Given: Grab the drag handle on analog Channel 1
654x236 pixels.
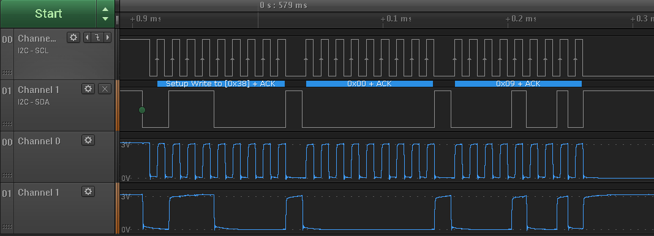Looking at the screenshot, I should (x=7, y=226).
